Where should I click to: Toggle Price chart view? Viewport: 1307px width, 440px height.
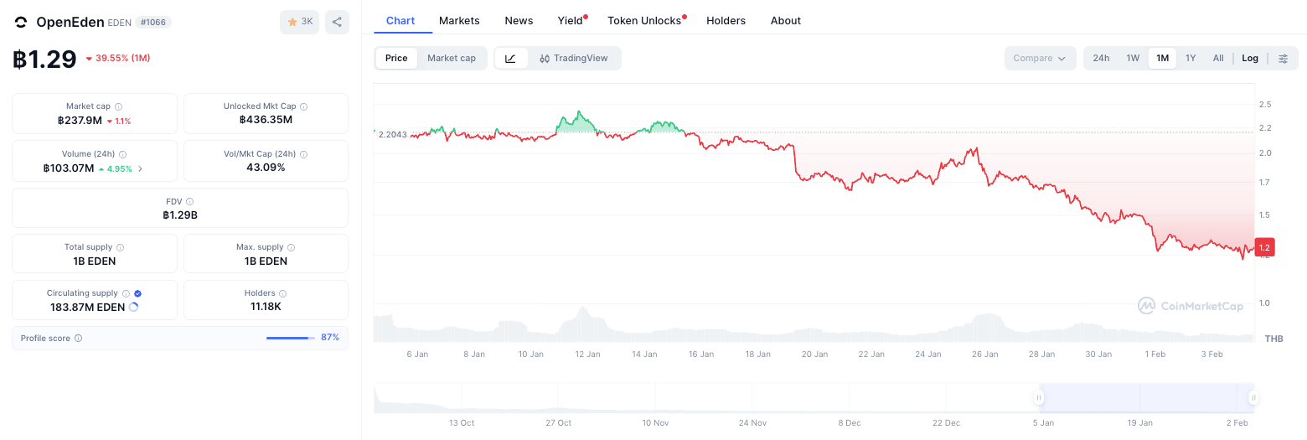(396, 58)
